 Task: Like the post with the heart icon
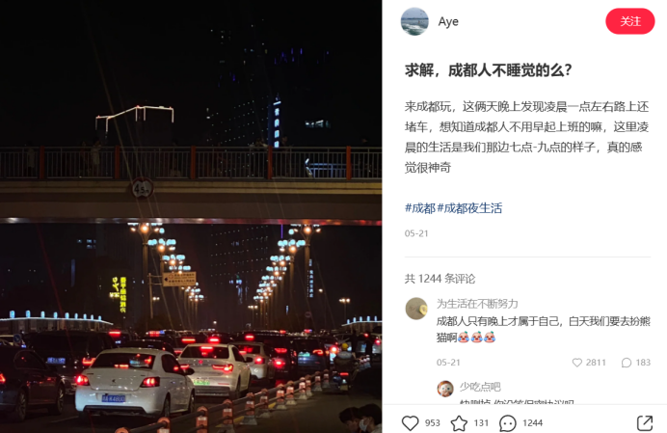[x=411, y=422]
